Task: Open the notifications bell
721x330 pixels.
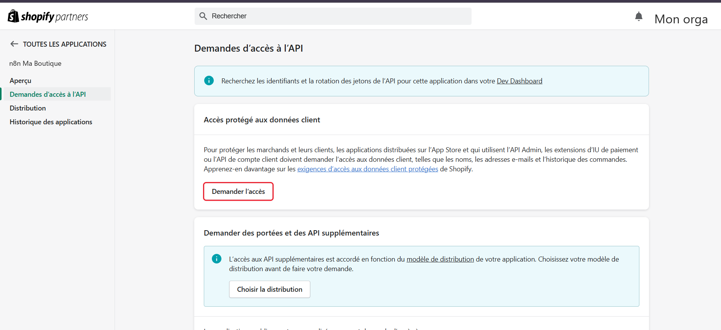Action: (639, 16)
